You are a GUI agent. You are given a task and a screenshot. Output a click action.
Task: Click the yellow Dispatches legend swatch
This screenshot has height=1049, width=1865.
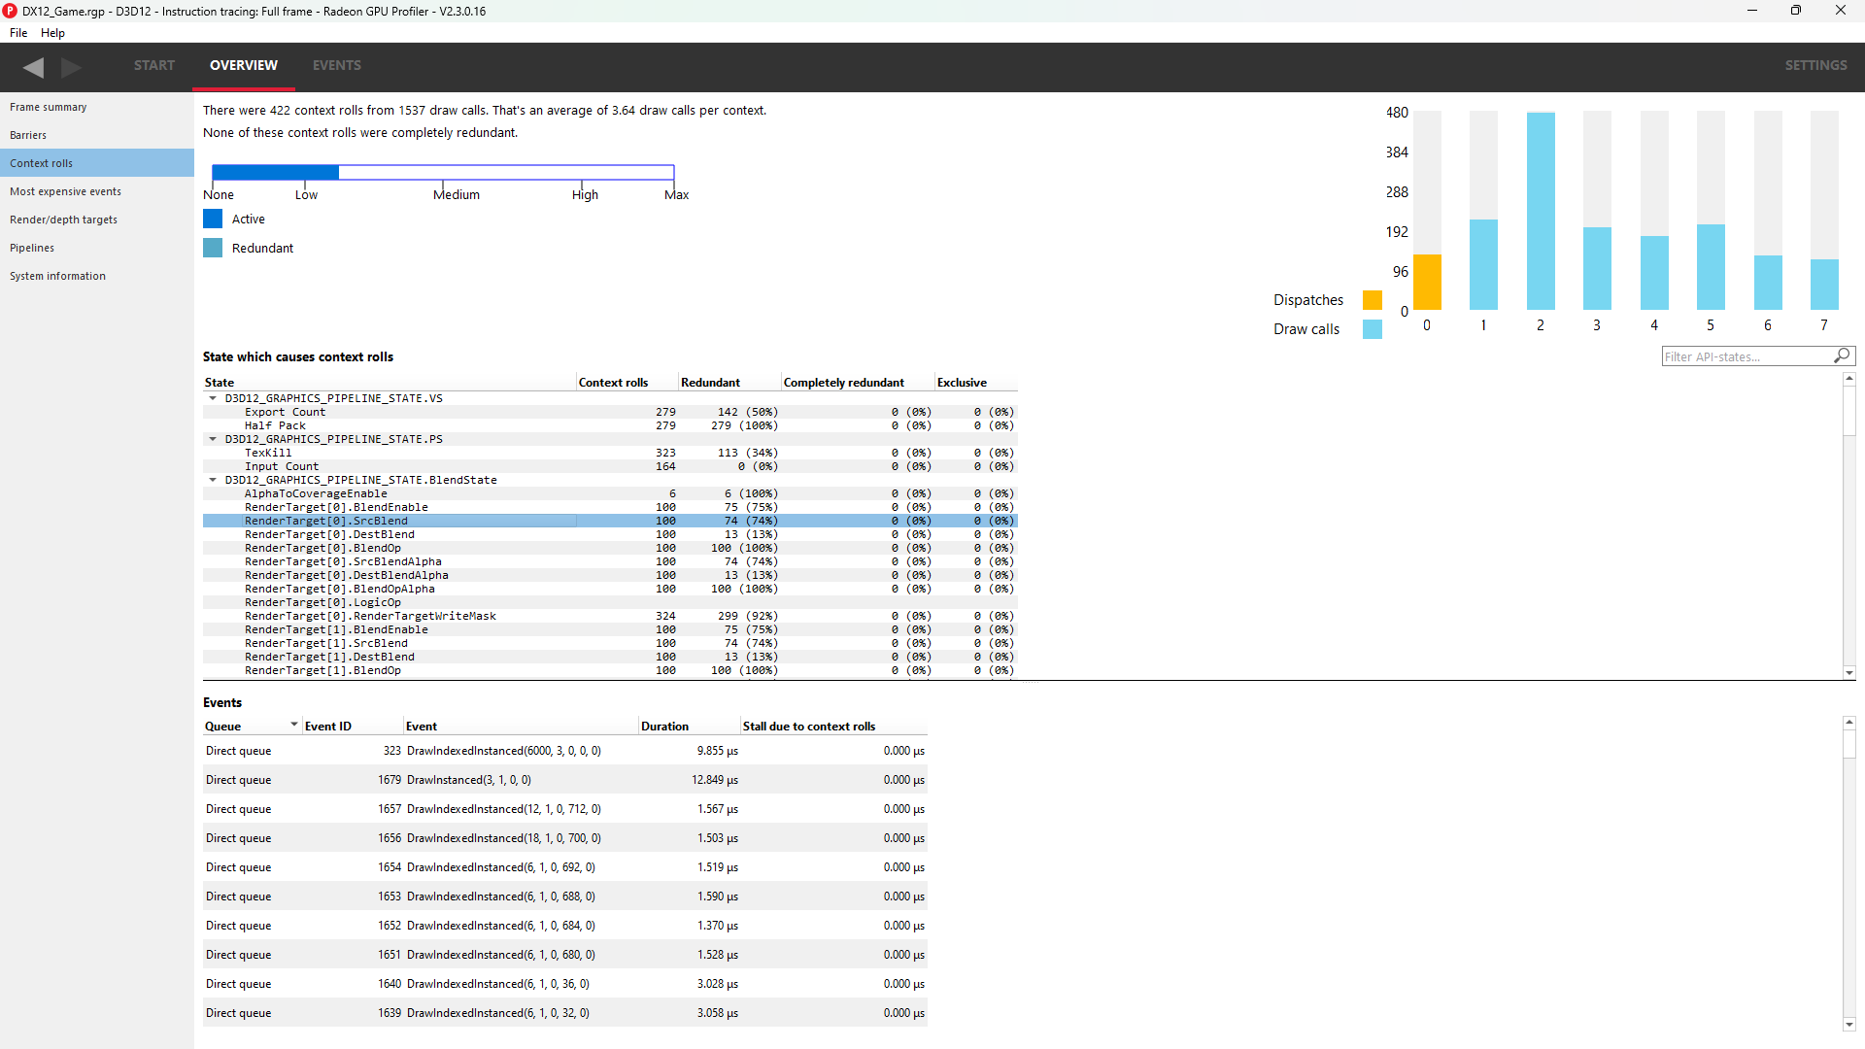tap(1372, 300)
